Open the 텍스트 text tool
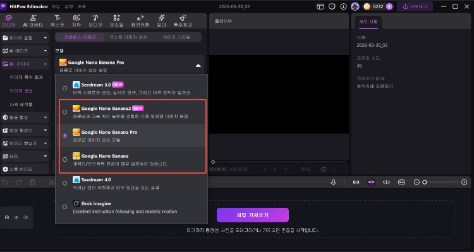Viewport: 474px width, 252px height. [58, 21]
